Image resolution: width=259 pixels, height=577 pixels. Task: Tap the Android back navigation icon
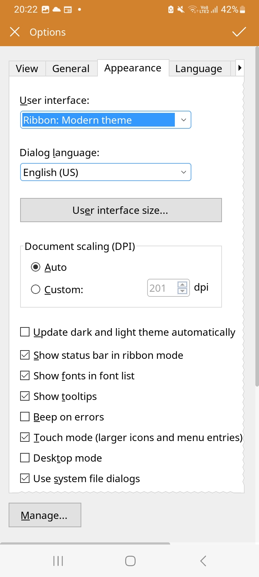[x=203, y=561]
